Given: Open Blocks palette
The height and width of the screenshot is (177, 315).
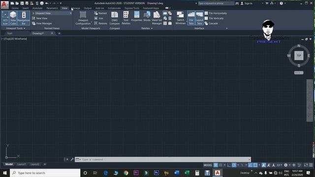Looking at the screenshot, I should [147, 17].
